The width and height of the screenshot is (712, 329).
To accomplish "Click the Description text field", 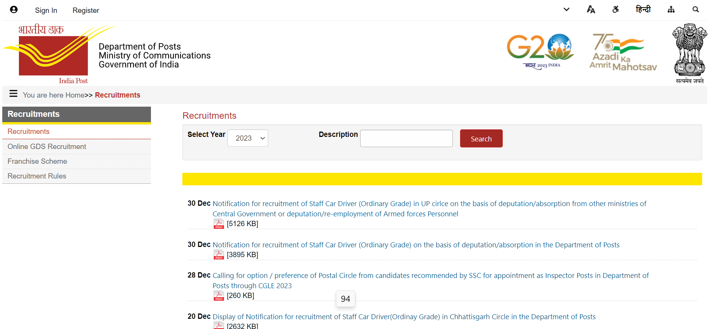I will coord(406,138).
